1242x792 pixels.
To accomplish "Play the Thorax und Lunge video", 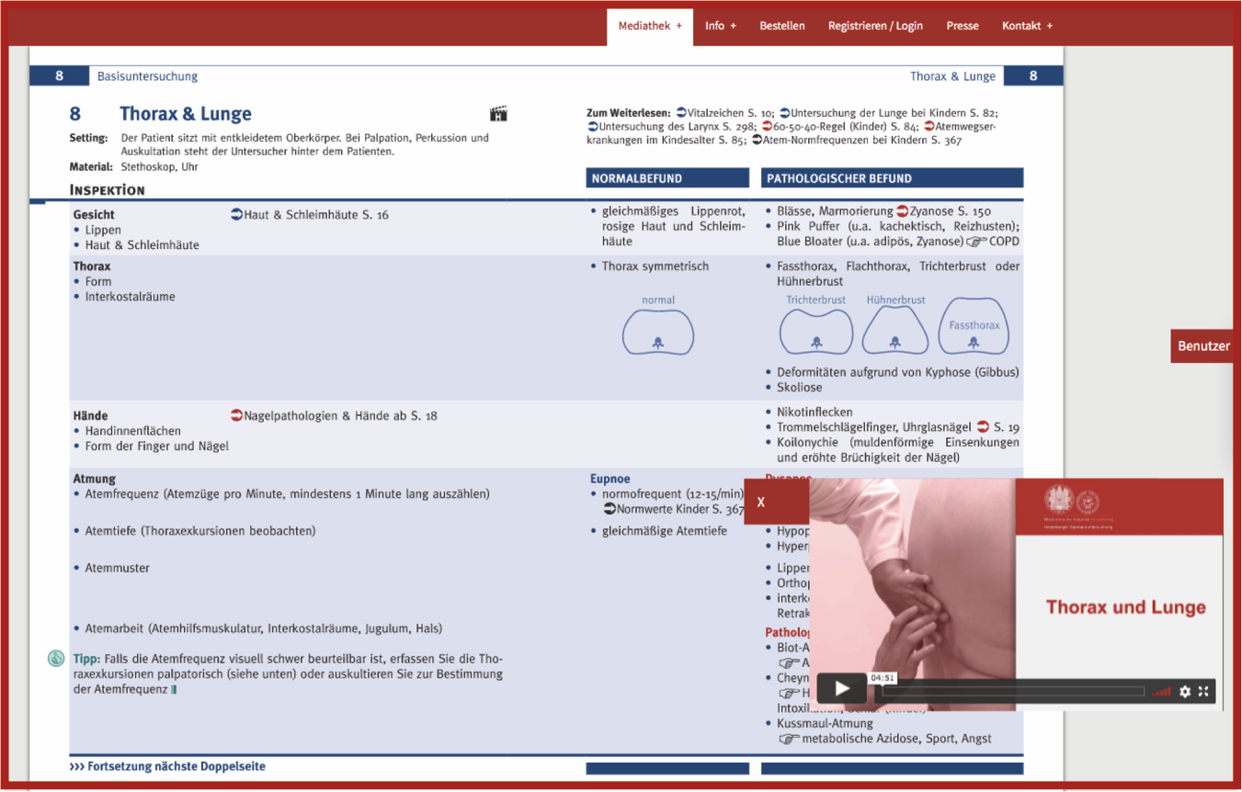I will coord(841,688).
